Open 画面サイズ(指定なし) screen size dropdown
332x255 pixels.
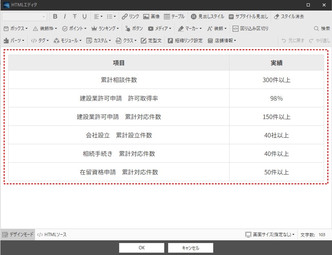[x=270, y=235]
